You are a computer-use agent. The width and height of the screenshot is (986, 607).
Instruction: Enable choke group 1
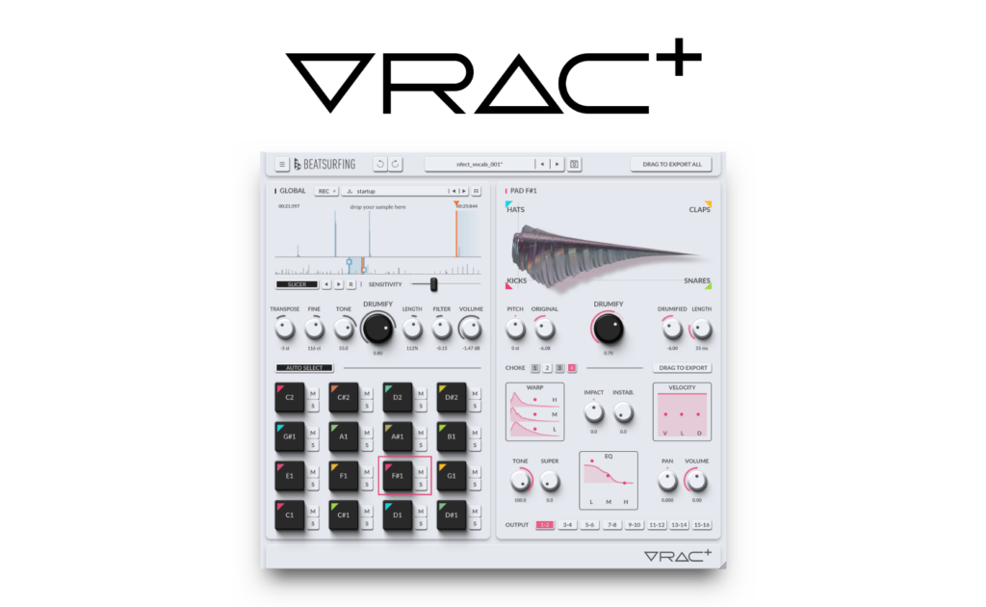[535, 368]
